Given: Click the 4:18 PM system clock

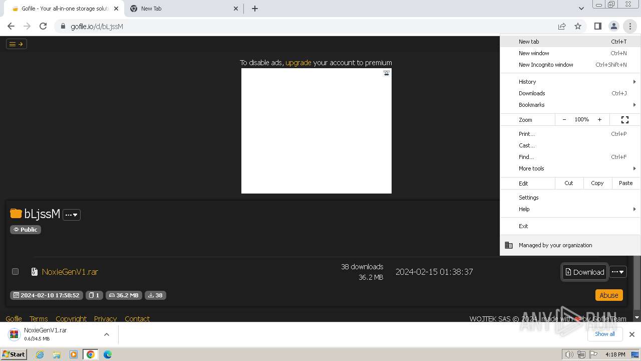Looking at the screenshot, I should [615, 354].
